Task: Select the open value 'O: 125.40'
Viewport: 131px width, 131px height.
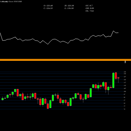Action: [48, 6]
